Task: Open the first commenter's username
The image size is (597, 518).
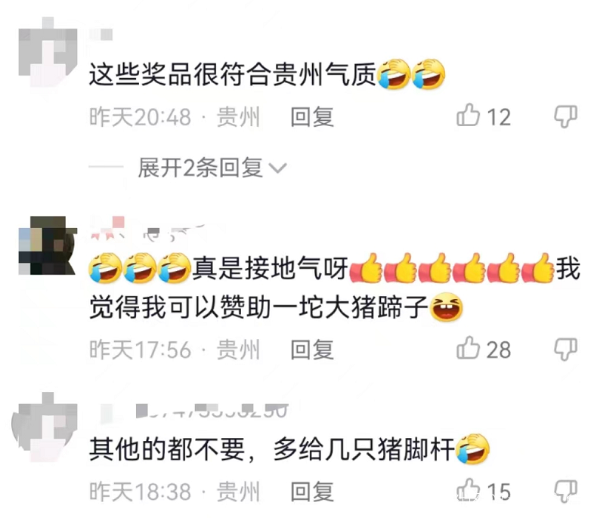Action: pyautogui.click(x=101, y=34)
